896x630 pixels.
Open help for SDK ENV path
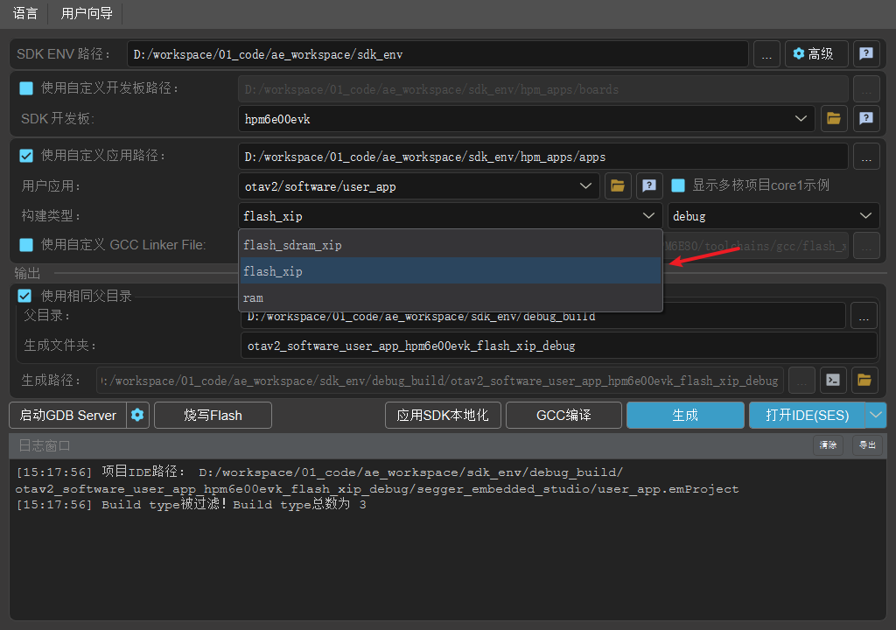[866, 54]
